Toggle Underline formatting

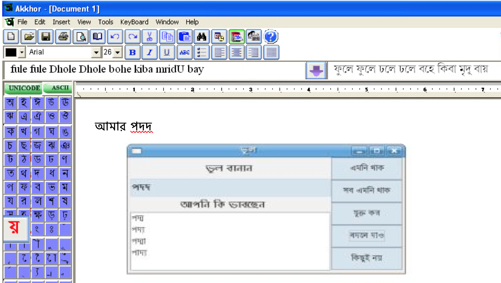pyautogui.click(x=167, y=52)
